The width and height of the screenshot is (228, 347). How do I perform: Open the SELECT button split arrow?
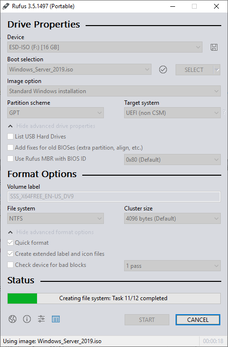coord(217,69)
